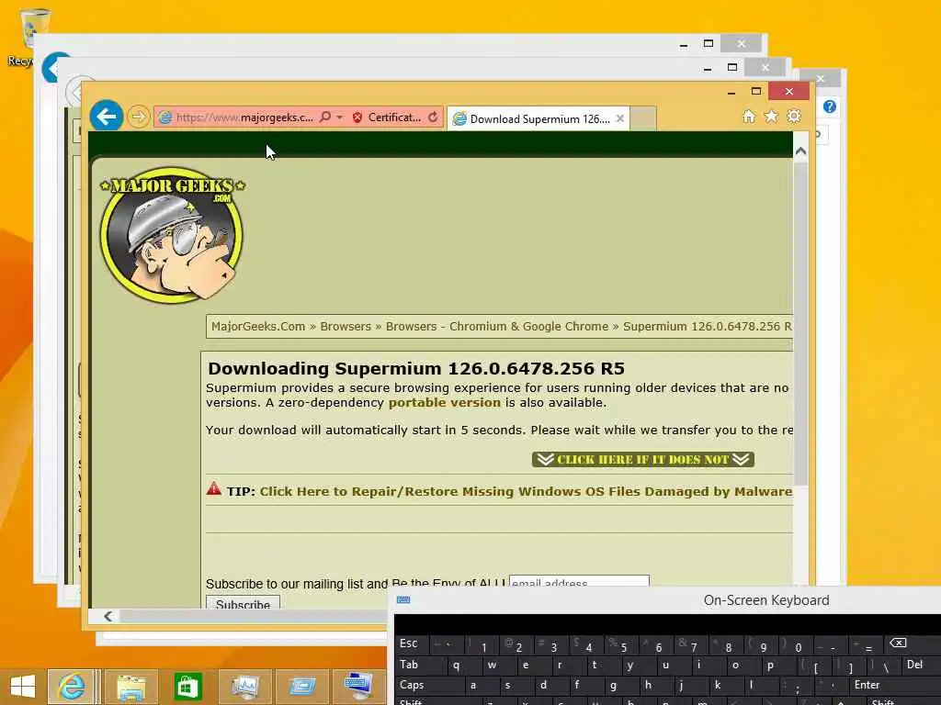Click the On-Screen Keyboard title icon

403,600
